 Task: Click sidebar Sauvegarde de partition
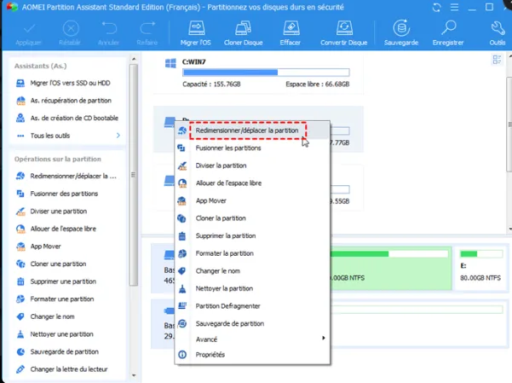tap(57, 352)
